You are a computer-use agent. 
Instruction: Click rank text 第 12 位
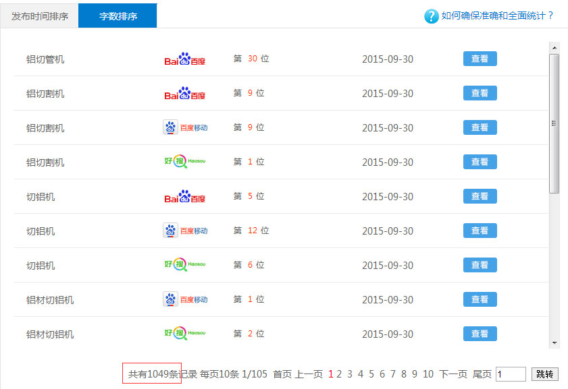tap(251, 231)
